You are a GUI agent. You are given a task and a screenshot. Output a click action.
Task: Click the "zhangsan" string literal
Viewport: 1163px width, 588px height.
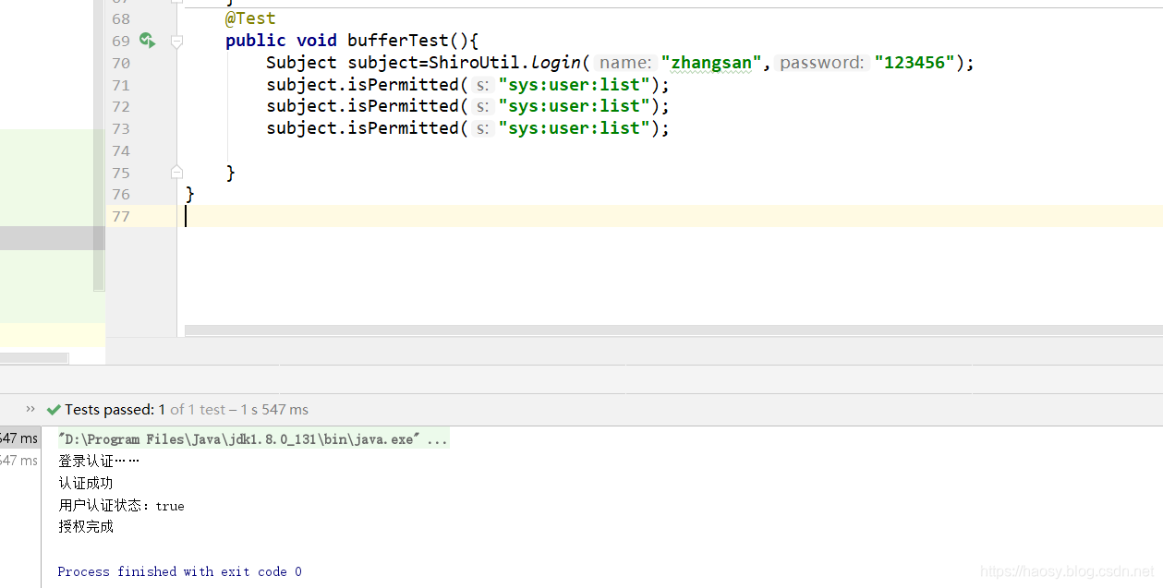coord(711,63)
